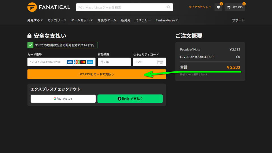Expand the カテゴリー menu
272x153 pixels.
click(x=57, y=20)
